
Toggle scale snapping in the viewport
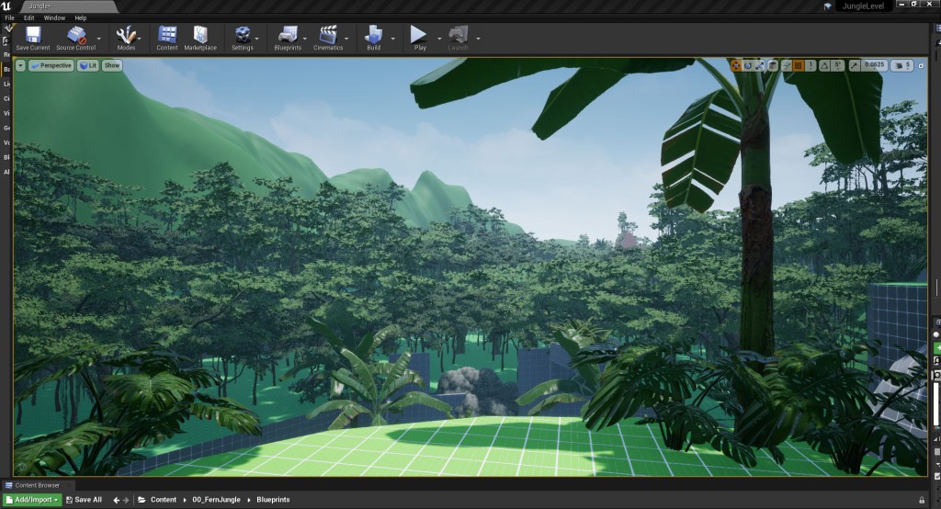click(x=853, y=65)
